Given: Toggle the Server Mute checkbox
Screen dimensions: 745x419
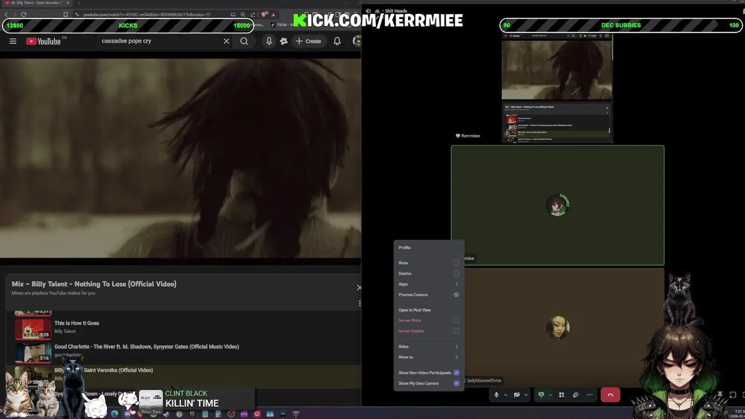Looking at the screenshot, I should pos(456,320).
